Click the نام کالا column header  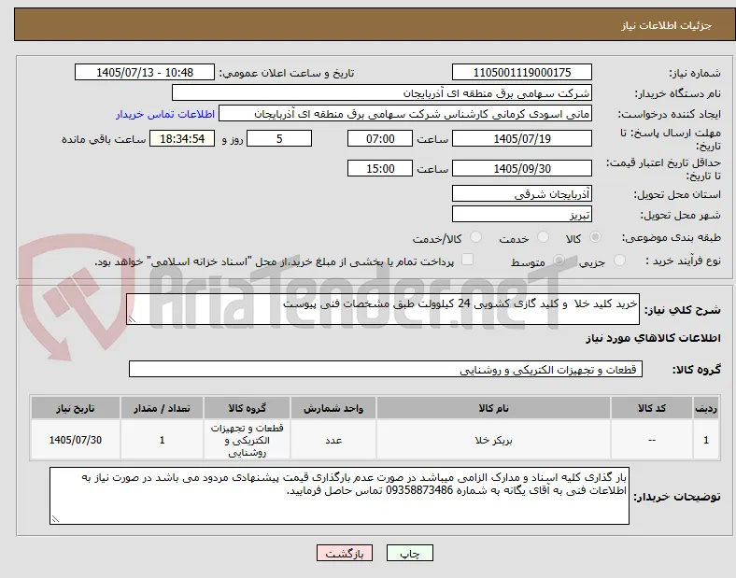click(x=493, y=408)
